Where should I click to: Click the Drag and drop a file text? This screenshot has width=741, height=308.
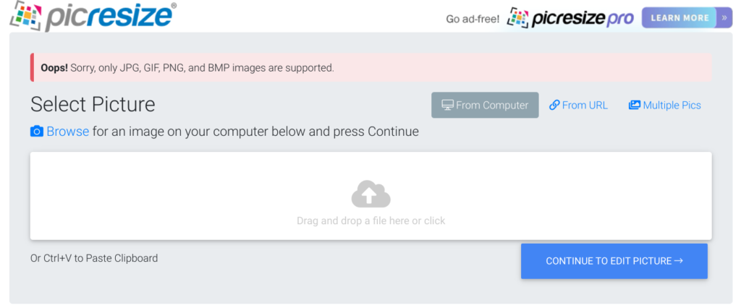pyautogui.click(x=371, y=221)
